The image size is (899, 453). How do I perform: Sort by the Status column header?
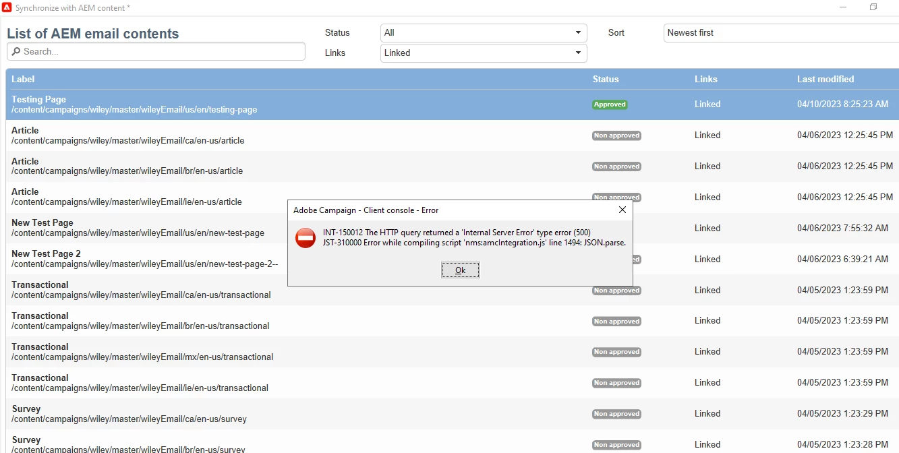coord(606,79)
